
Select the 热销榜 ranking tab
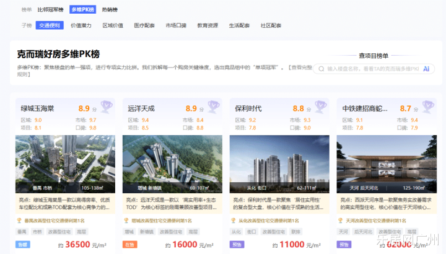pyautogui.click(x=110, y=10)
